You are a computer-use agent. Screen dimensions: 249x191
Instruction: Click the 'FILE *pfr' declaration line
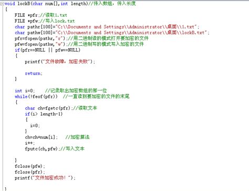(x=41, y=15)
